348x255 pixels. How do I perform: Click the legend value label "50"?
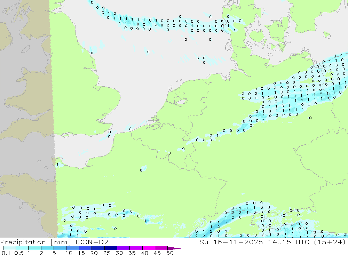click(x=170, y=253)
